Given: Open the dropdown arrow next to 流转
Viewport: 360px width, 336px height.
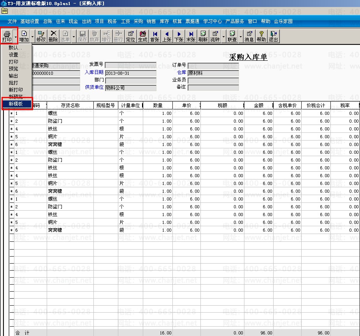Looking at the screenshot, I should (223, 37).
